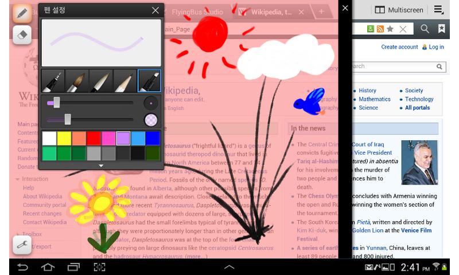459x275 pixels.
Task: Open the Vice President news link
Action: click(x=373, y=153)
